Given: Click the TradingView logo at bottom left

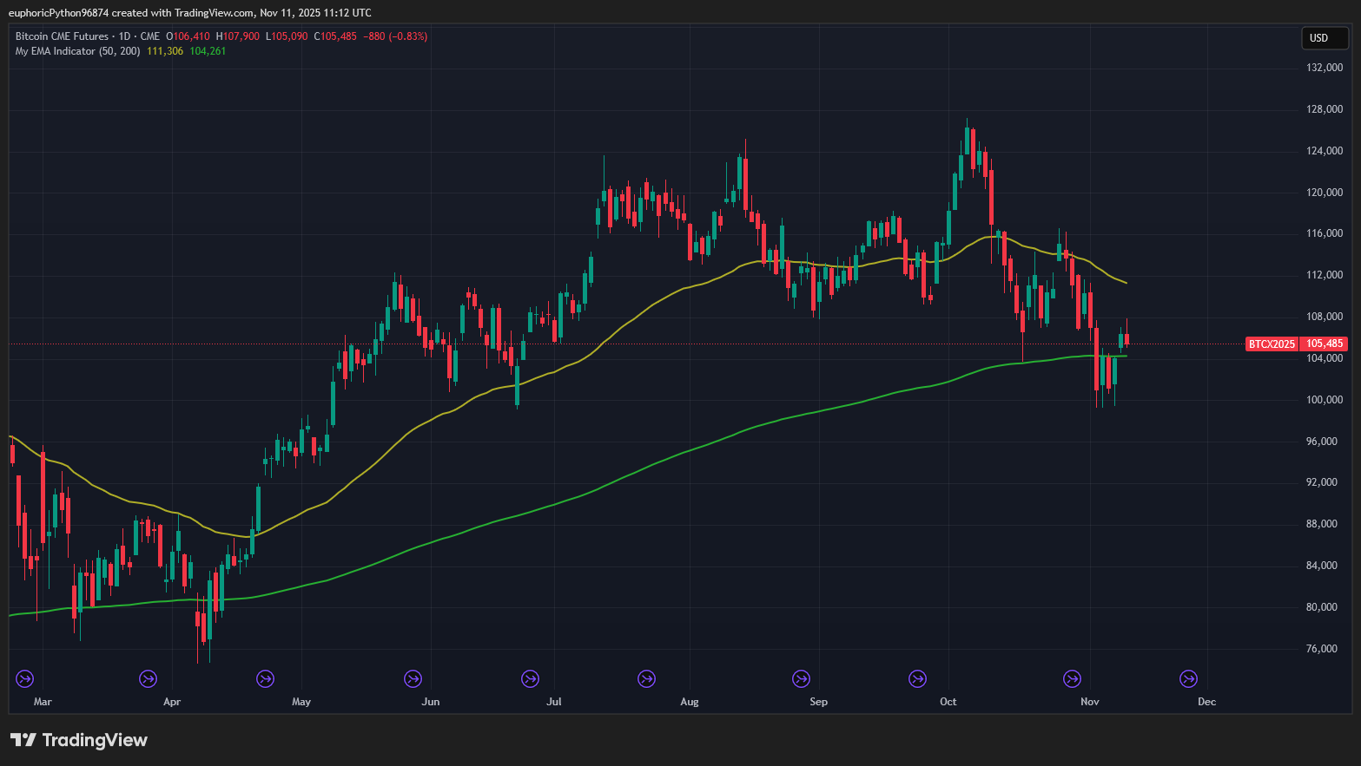Looking at the screenshot, I should (78, 740).
